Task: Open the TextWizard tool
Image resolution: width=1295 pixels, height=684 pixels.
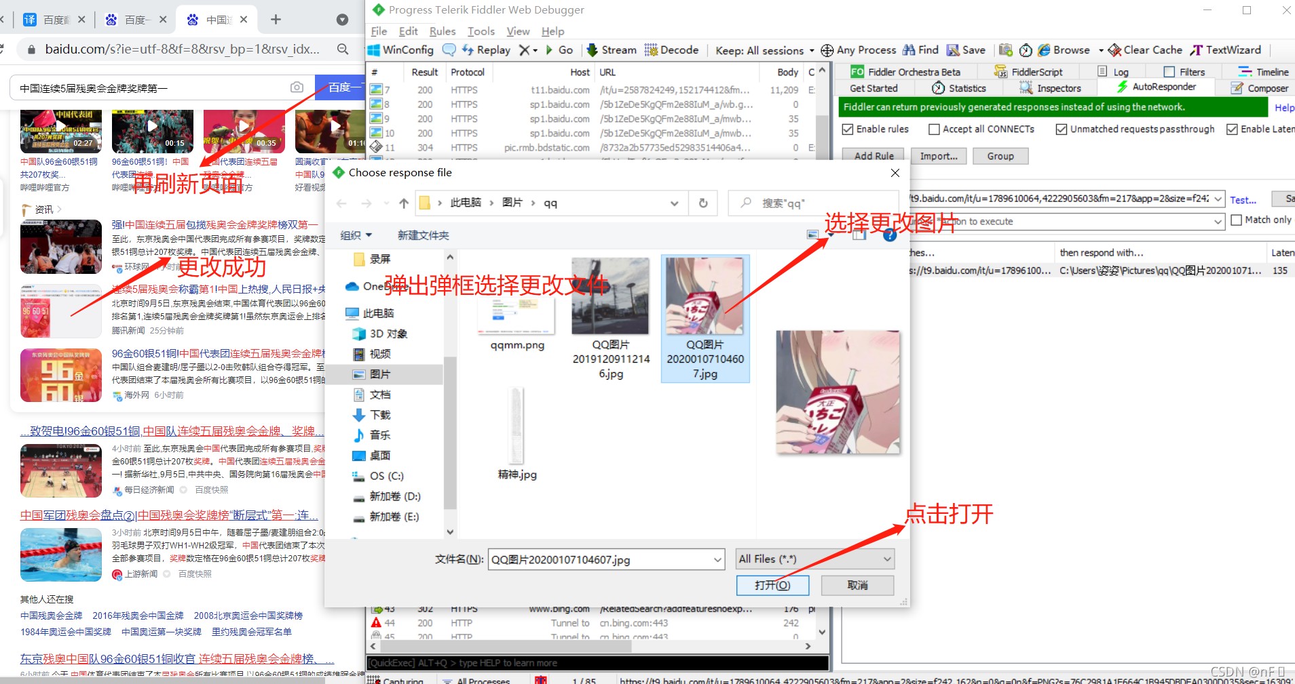Action: point(1225,50)
